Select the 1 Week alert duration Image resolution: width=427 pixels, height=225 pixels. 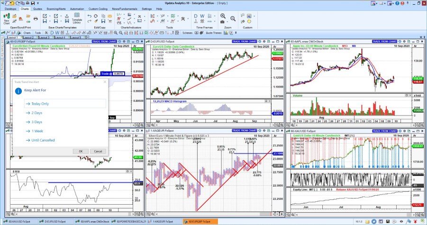coord(37,131)
